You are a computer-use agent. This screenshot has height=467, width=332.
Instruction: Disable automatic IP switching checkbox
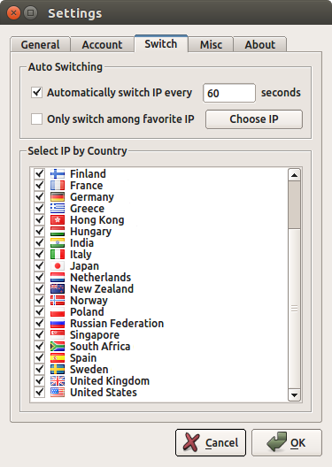36,93
